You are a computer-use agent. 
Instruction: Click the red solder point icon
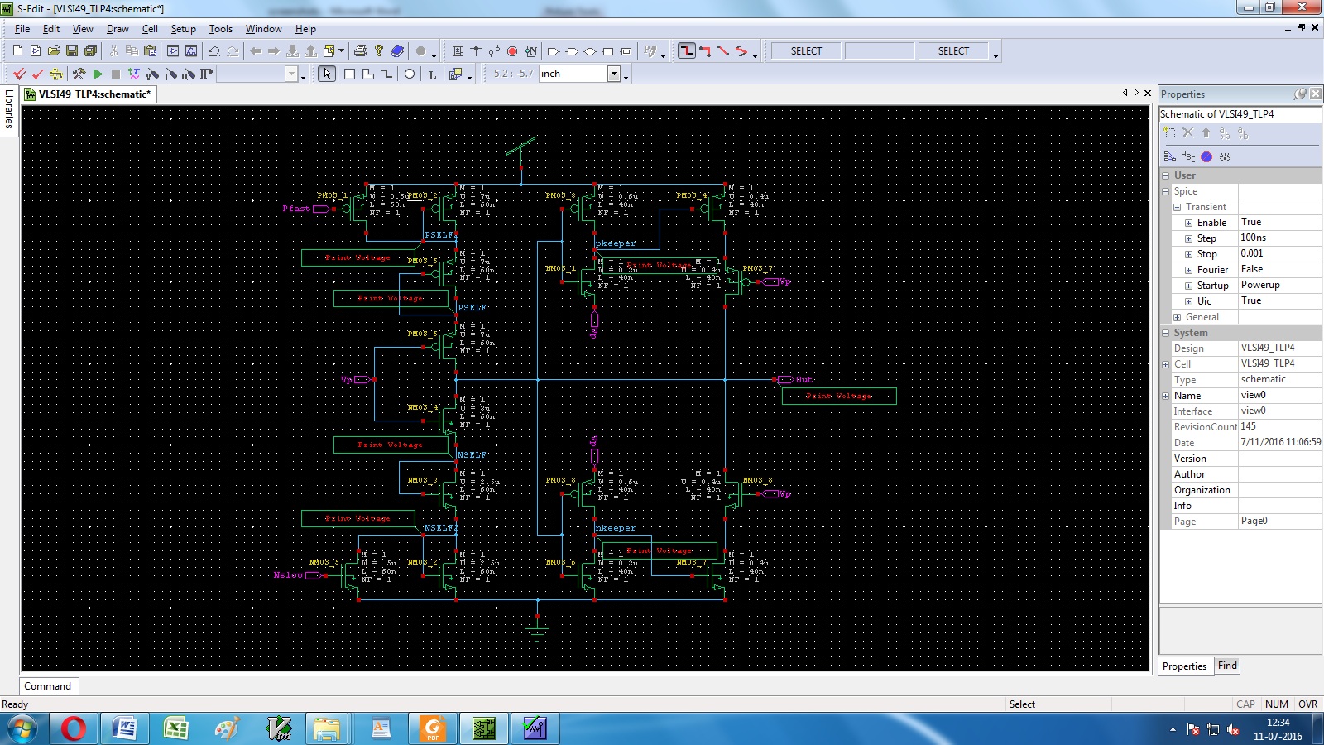512,51
